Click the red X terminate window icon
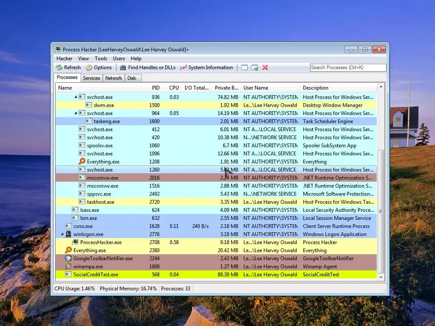Image resolution: width=435 pixels, height=326 pixels. [x=265, y=67]
